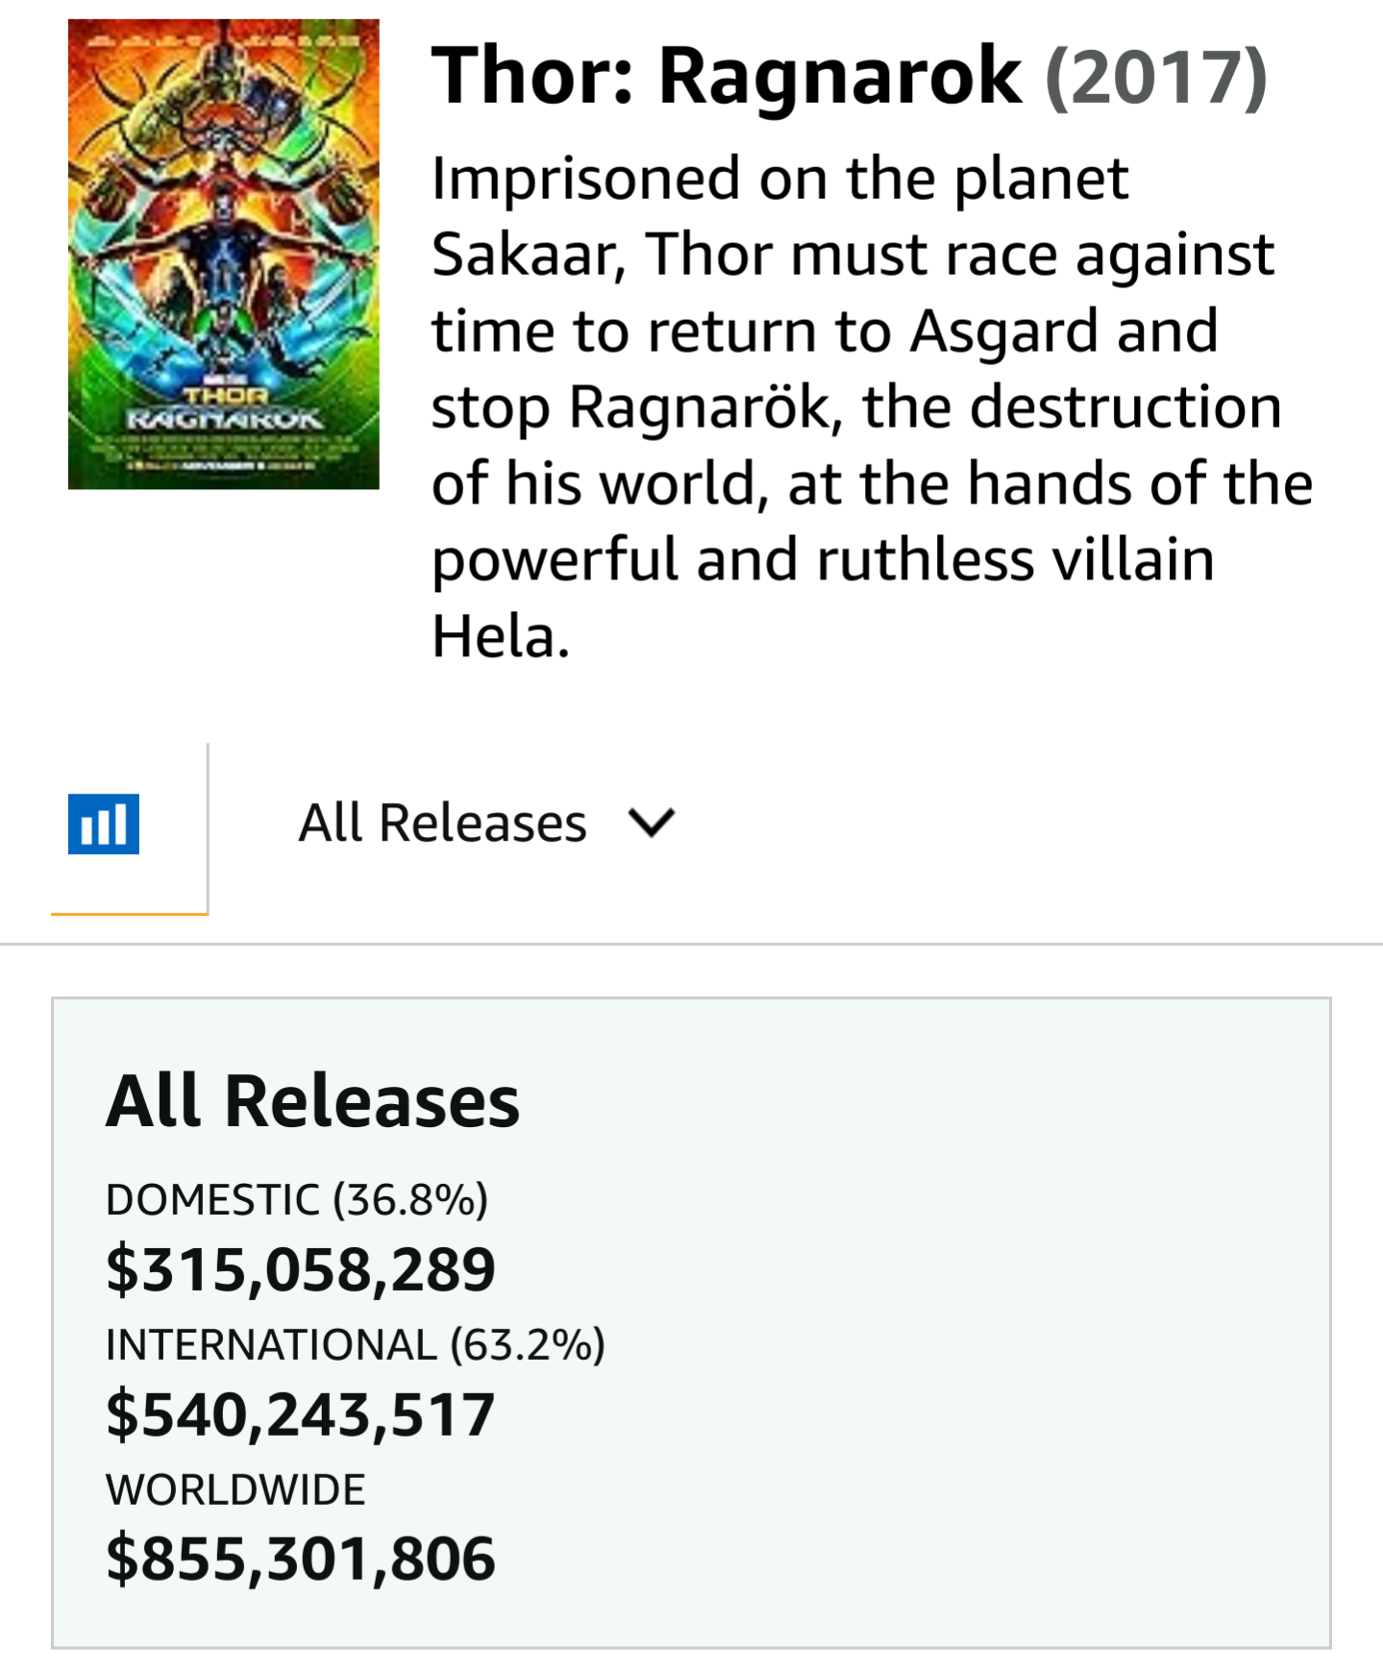
Task: Click the word Hela ending the synopsis
Action: click(x=501, y=636)
